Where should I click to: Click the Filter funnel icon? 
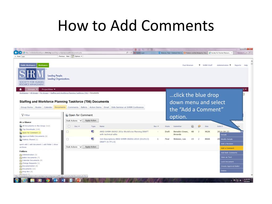(x=22, y=115)
